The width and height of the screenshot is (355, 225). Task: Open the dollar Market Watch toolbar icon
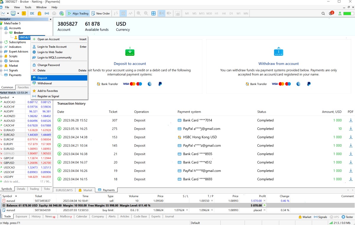pyautogui.click(x=24, y=13)
